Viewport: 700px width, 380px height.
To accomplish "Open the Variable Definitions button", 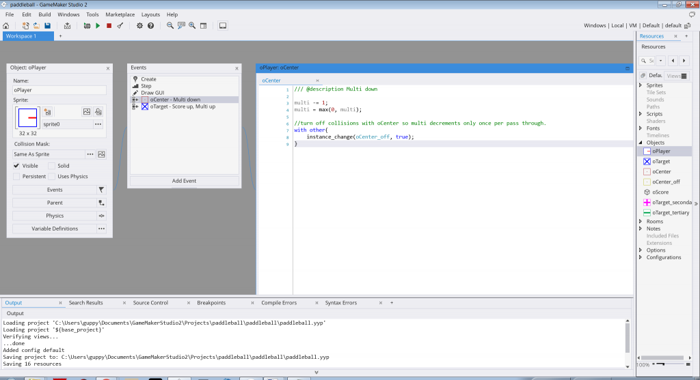I will tap(55, 229).
